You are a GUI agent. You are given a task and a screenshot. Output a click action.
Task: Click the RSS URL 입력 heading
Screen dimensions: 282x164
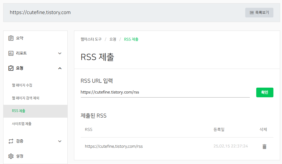pyautogui.click(x=97, y=81)
